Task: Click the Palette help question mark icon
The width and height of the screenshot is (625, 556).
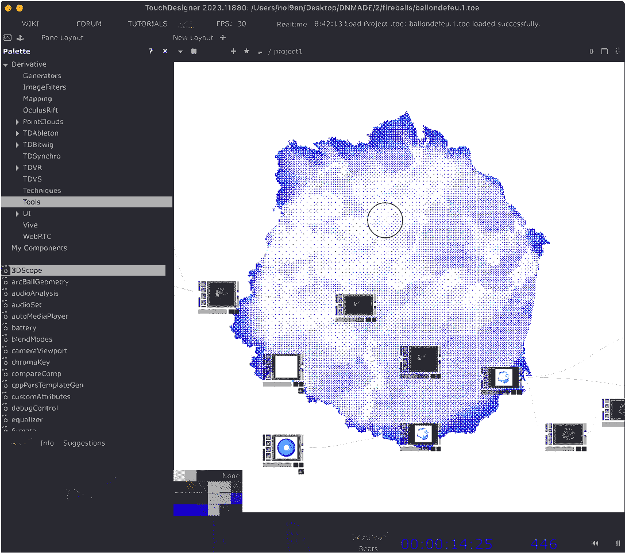Action: click(151, 51)
